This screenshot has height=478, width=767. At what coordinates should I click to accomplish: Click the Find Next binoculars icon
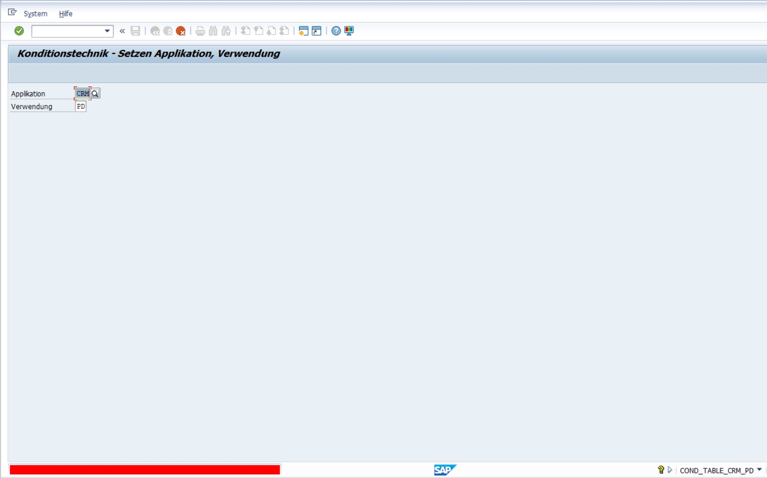[x=226, y=31]
